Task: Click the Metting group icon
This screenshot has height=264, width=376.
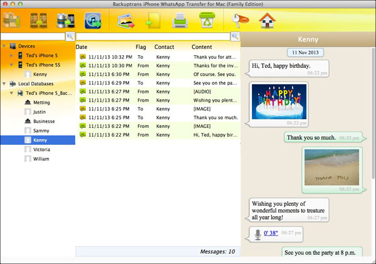Action: coord(28,102)
